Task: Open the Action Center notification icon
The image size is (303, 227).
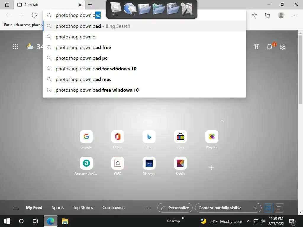Action: point(292,221)
